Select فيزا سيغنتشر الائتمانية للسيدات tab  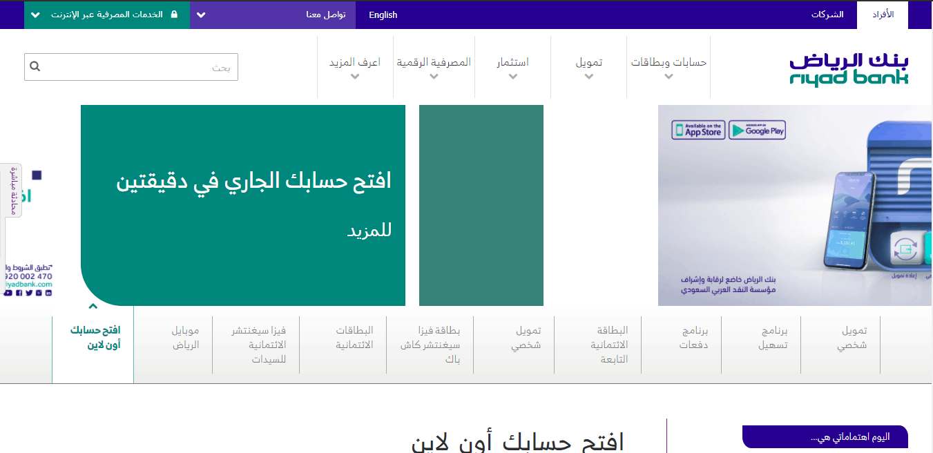(258, 345)
